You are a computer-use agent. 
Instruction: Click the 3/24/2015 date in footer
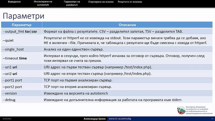tap(7, 119)
